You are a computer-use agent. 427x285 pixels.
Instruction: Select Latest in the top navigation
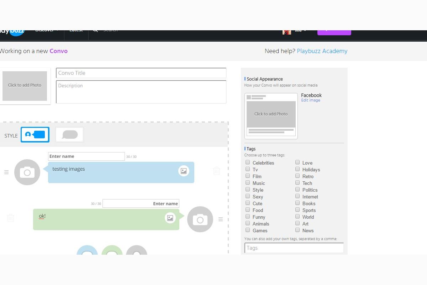76,30
